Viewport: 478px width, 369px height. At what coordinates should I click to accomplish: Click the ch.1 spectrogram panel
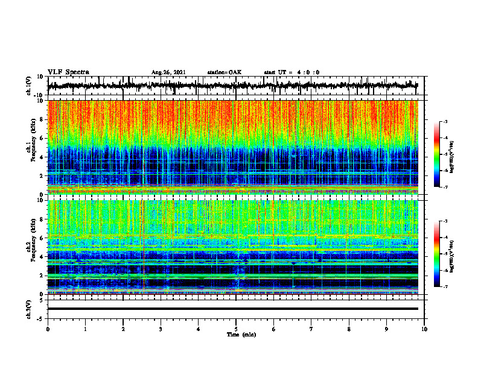point(233,147)
